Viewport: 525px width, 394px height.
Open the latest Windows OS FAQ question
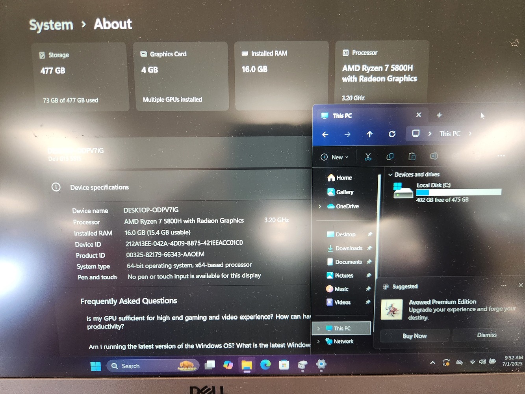(200, 346)
